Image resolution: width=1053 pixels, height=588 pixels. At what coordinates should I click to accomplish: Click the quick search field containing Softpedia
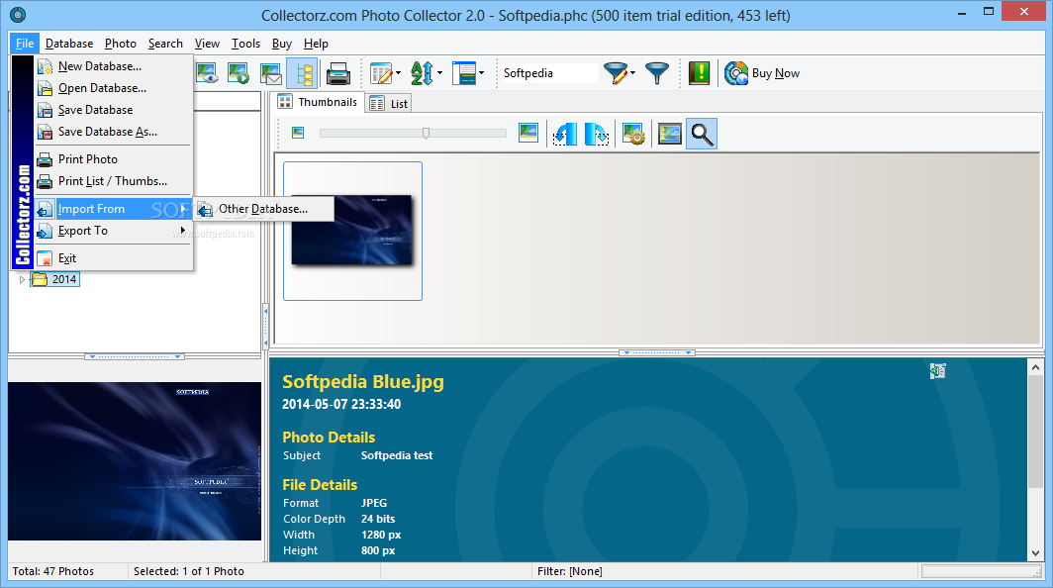[x=548, y=73]
